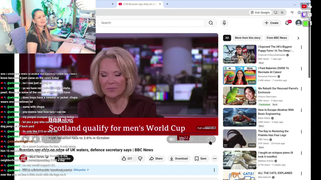Subscribe to the BBC News channel
Viewport: 321px width, 180px height.
click(64, 158)
